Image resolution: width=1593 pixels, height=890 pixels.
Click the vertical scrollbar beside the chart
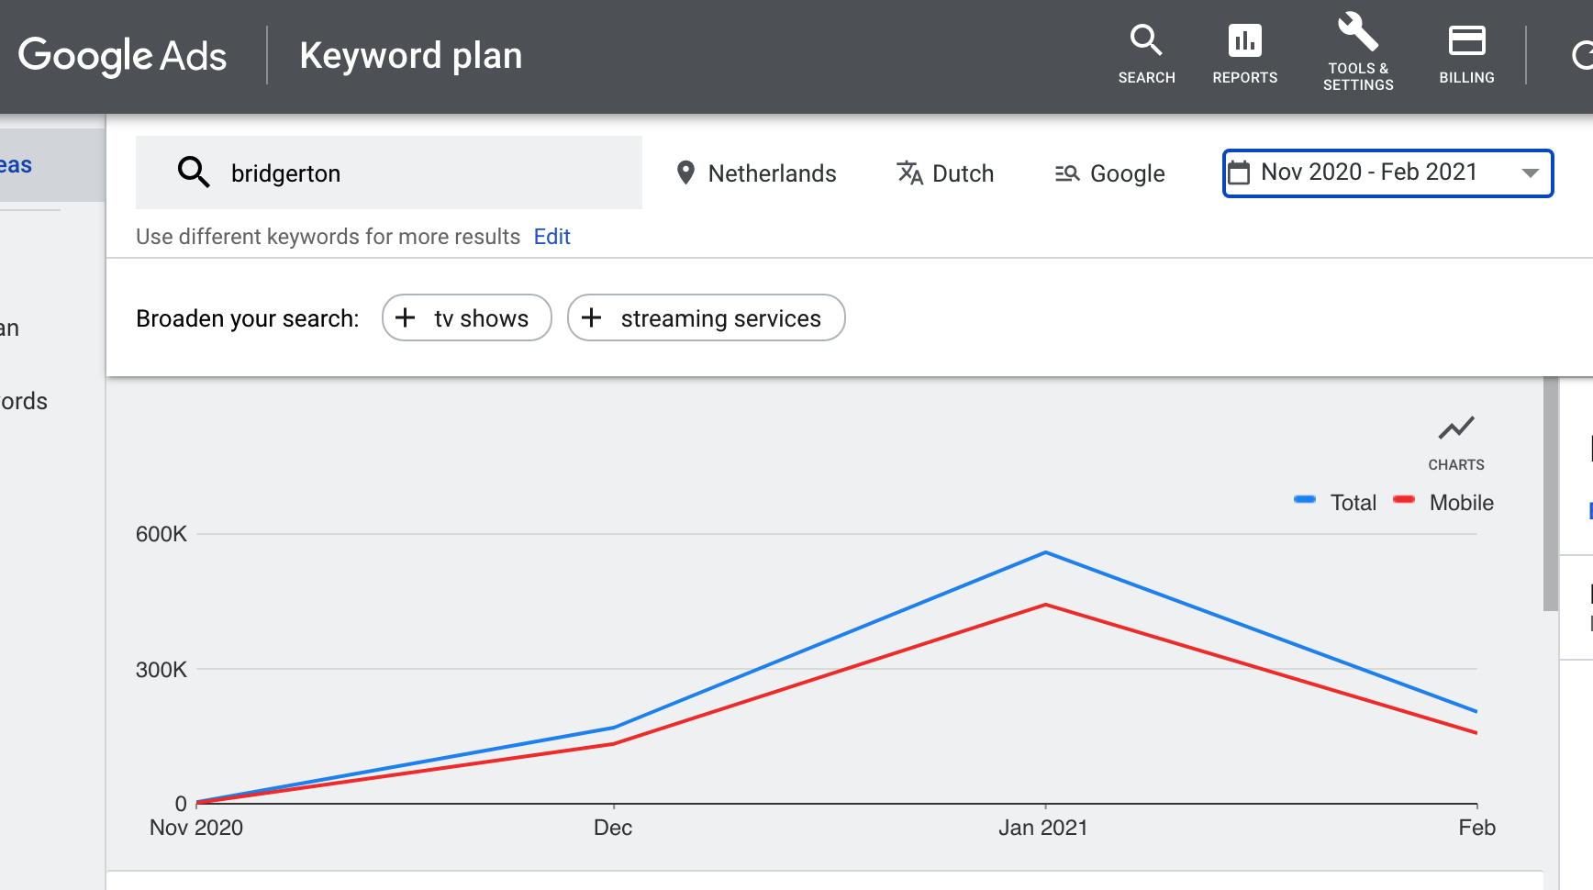[x=1551, y=494]
